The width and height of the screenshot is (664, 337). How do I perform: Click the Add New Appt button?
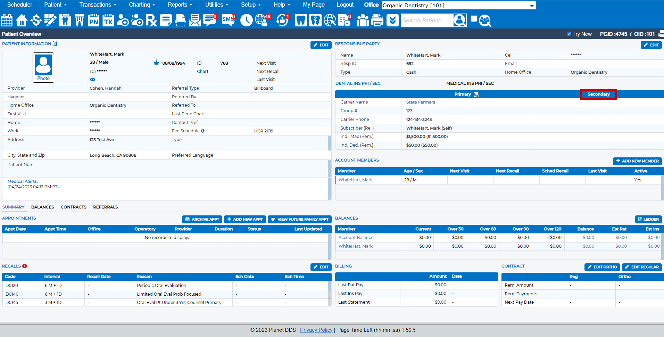click(x=245, y=220)
